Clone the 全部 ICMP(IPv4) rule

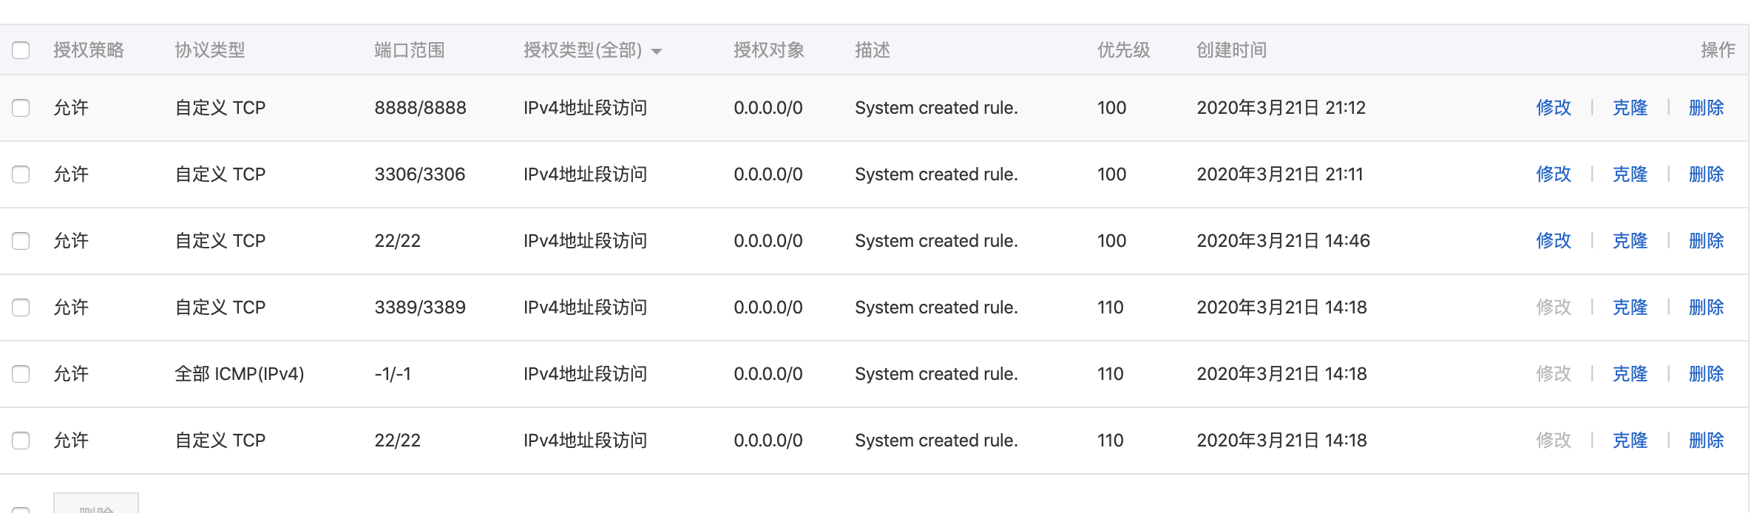click(1630, 374)
